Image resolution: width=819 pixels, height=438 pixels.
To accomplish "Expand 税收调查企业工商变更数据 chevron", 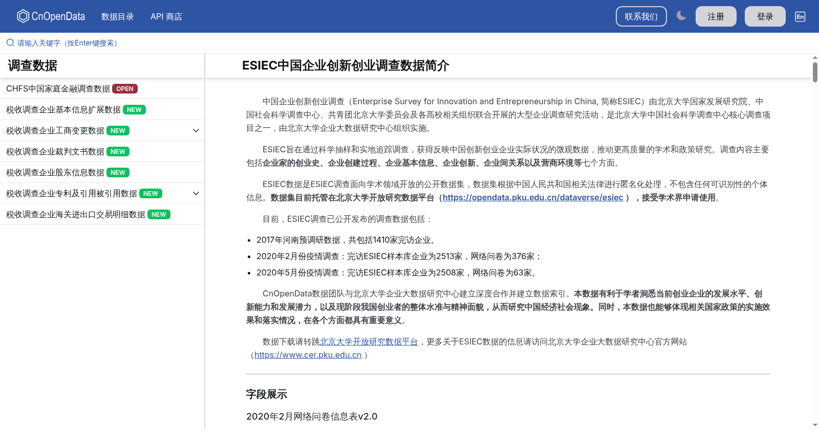I will click(196, 130).
